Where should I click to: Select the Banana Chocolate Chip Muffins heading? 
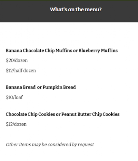pos(62,51)
